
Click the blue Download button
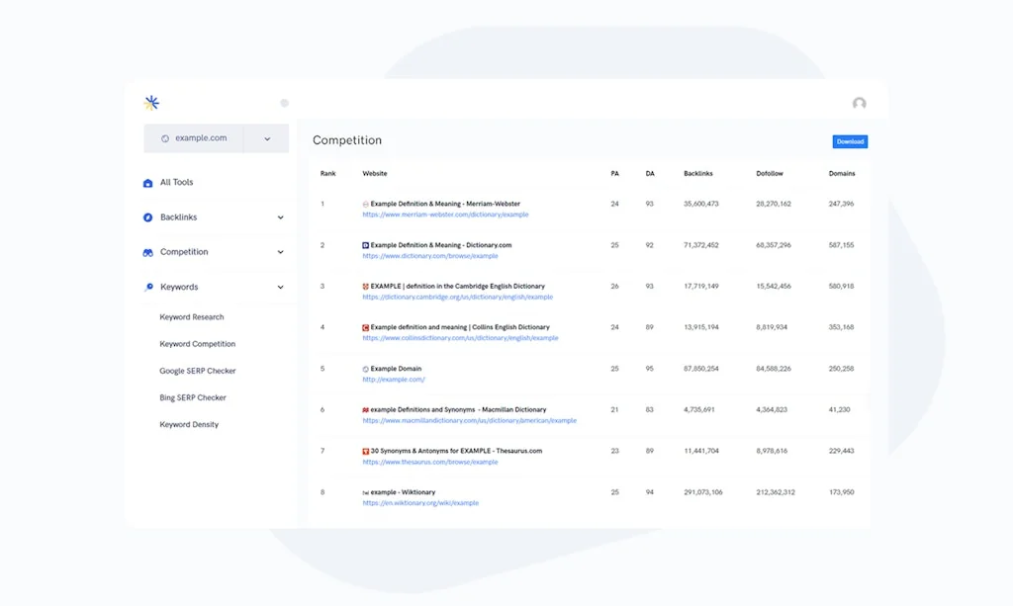click(850, 141)
